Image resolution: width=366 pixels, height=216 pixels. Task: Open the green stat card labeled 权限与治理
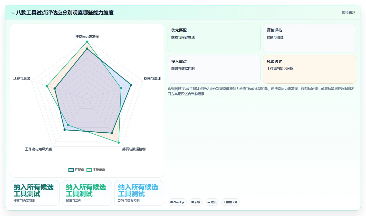click(87, 193)
